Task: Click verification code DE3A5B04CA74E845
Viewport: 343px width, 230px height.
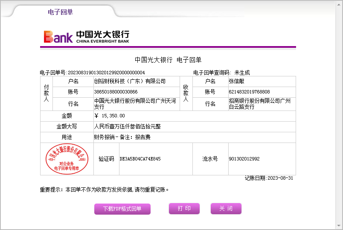Action: 140,159
